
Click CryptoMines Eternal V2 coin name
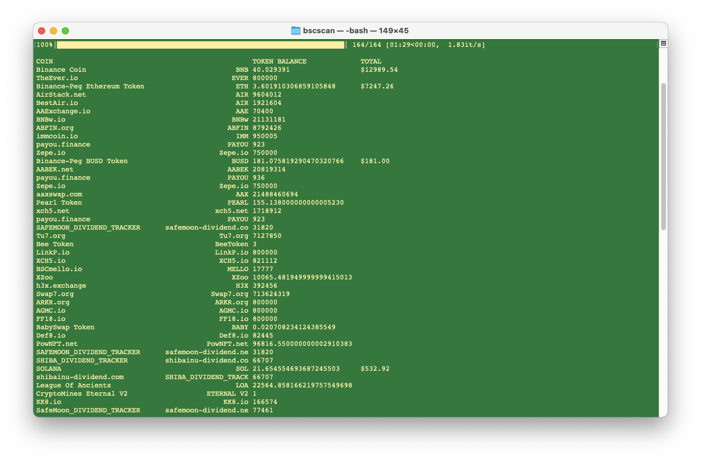pyautogui.click(x=82, y=394)
